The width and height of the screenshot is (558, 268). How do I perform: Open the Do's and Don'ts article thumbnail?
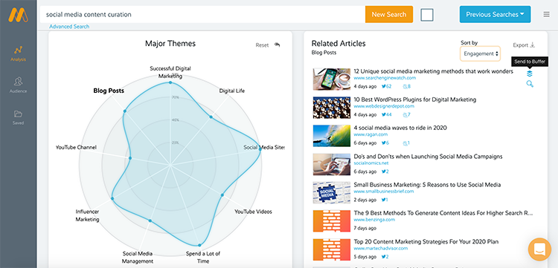pyautogui.click(x=332, y=164)
